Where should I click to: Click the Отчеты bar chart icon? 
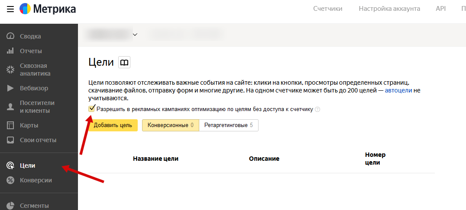tap(11, 51)
